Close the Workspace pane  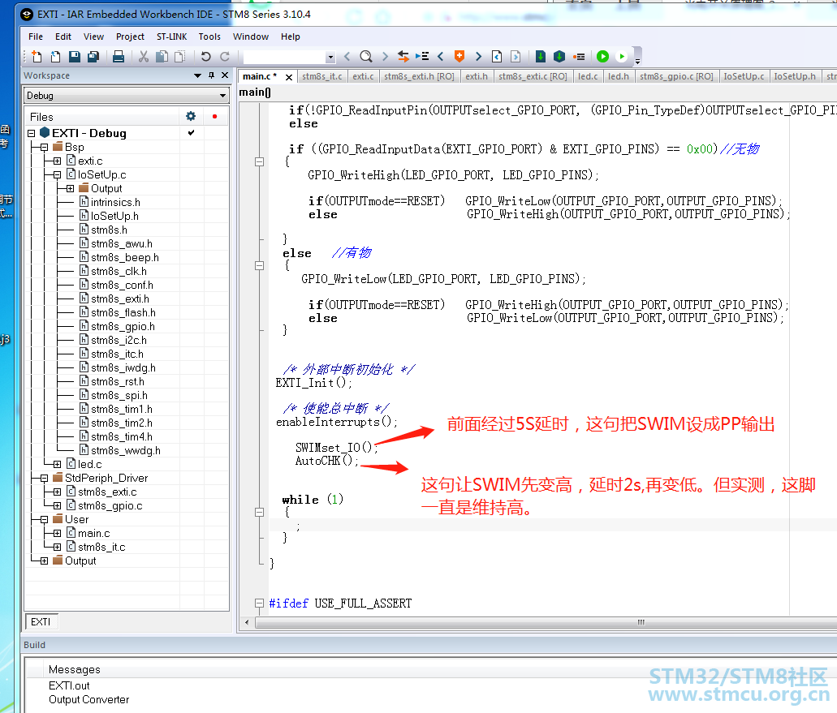click(225, 75)
